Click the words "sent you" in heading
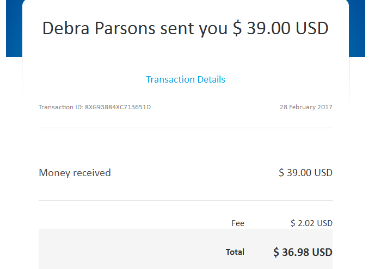 pos(194,29)
